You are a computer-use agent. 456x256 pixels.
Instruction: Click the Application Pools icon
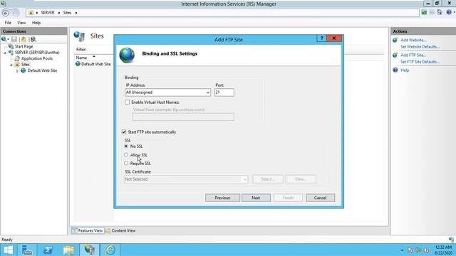pos(17,58)
